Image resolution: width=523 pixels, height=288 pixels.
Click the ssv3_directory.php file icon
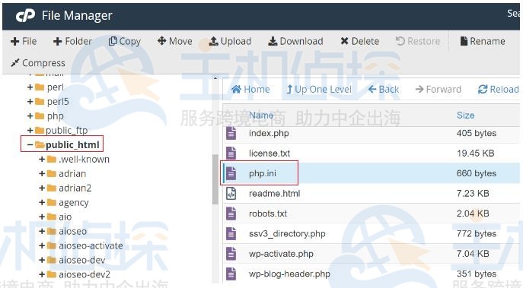[231, 233]
